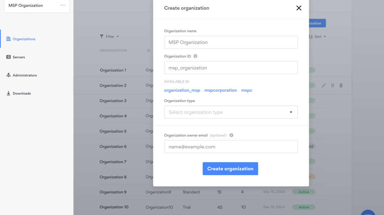Select Organization 6 in the list
Viewport: 384px width, 215px height.
pyautogui.click(x=113, y=147)
